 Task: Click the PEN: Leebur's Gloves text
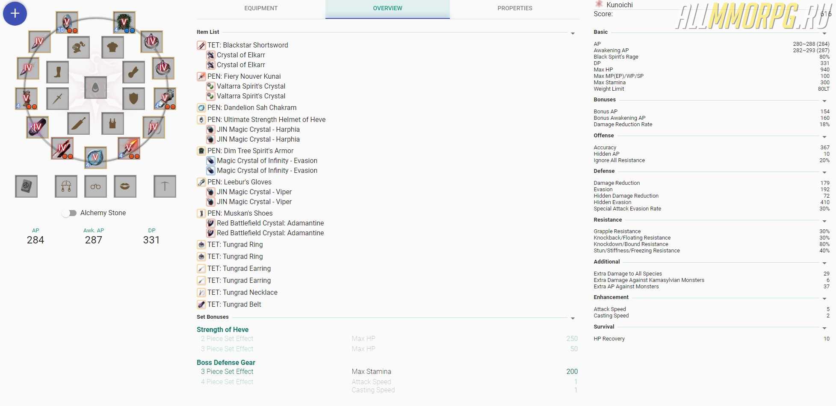pyautogui.click(x=239, y=182)
